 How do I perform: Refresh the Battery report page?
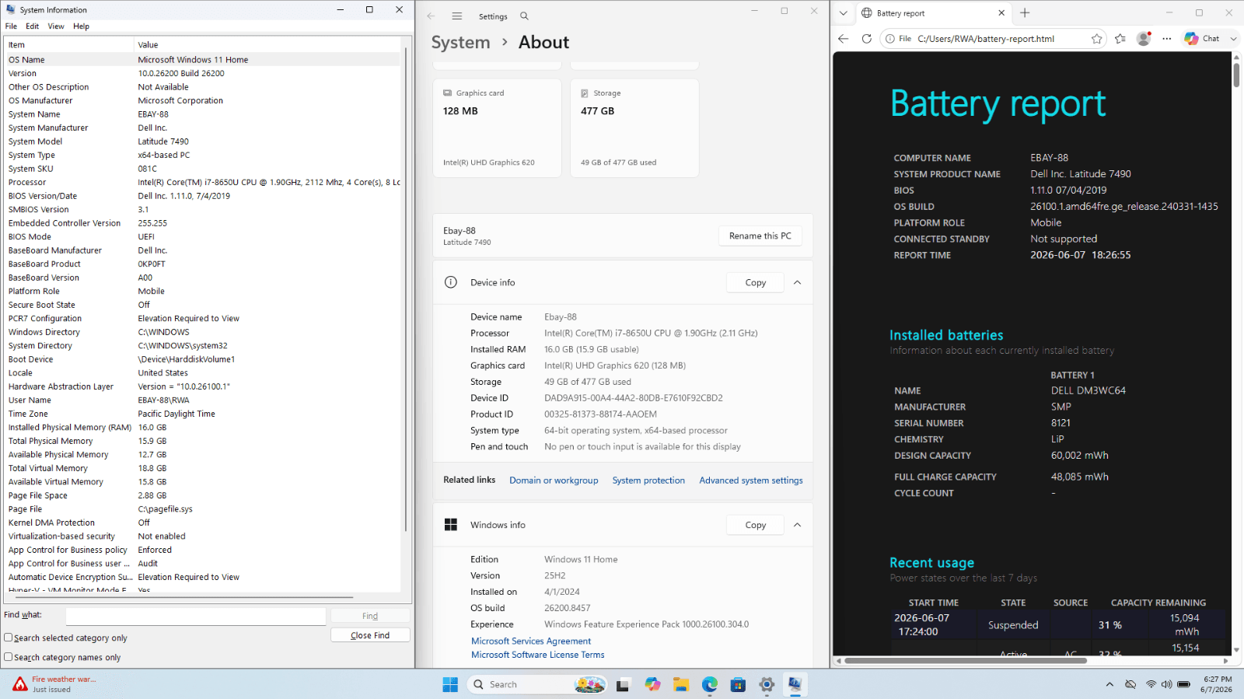click(x=867, y=38)
